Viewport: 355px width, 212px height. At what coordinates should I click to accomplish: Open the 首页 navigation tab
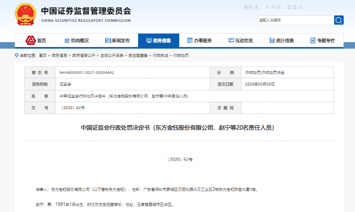pyautogui.click(x=41, y=41)
